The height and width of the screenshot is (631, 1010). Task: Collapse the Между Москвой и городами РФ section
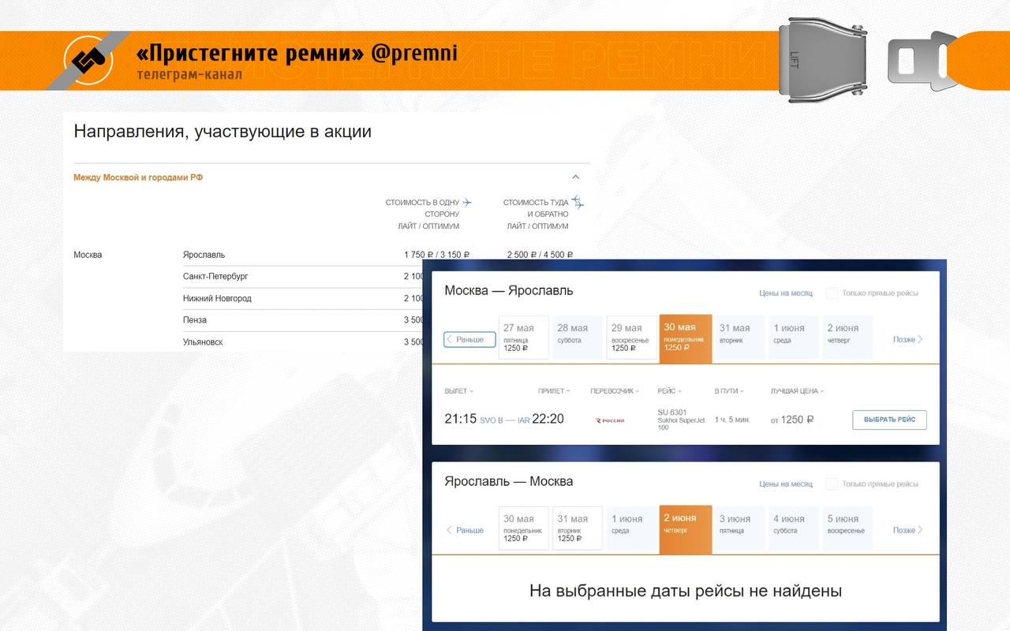(575, 177)
